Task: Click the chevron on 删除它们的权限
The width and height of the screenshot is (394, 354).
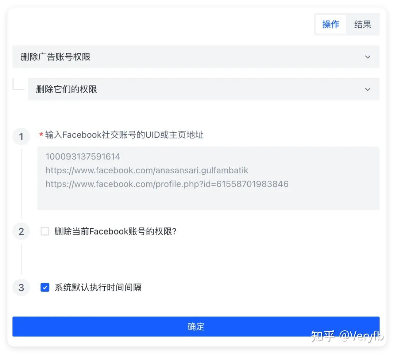Action: pos(367,89)
